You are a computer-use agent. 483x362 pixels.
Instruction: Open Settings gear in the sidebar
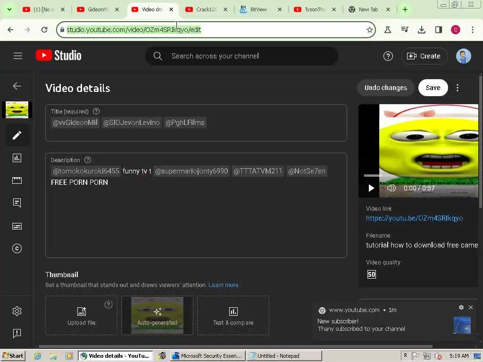17,311
